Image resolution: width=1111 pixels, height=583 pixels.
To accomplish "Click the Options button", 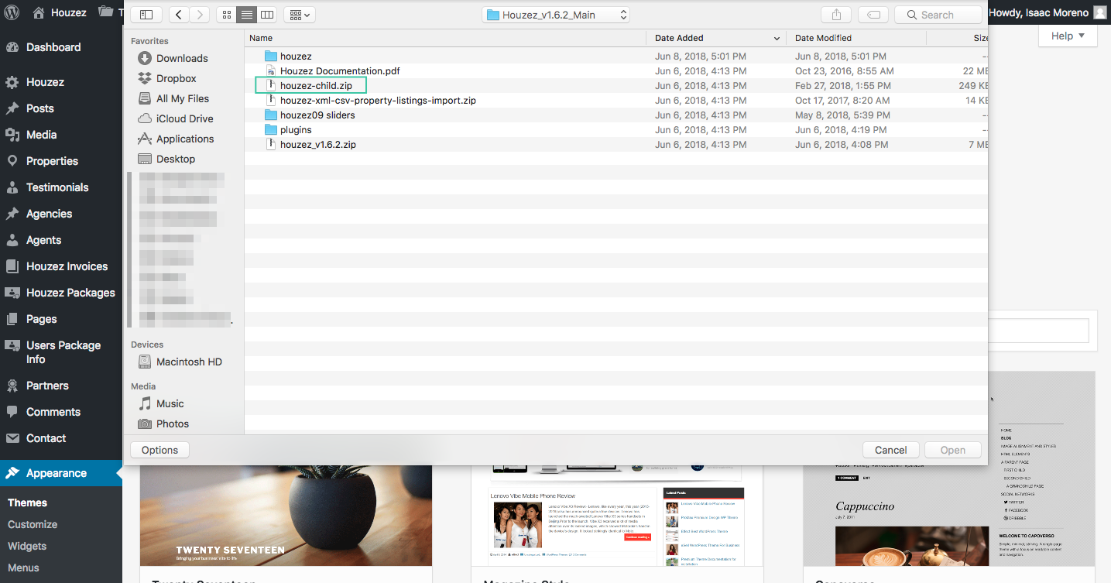I will point(159,450).
